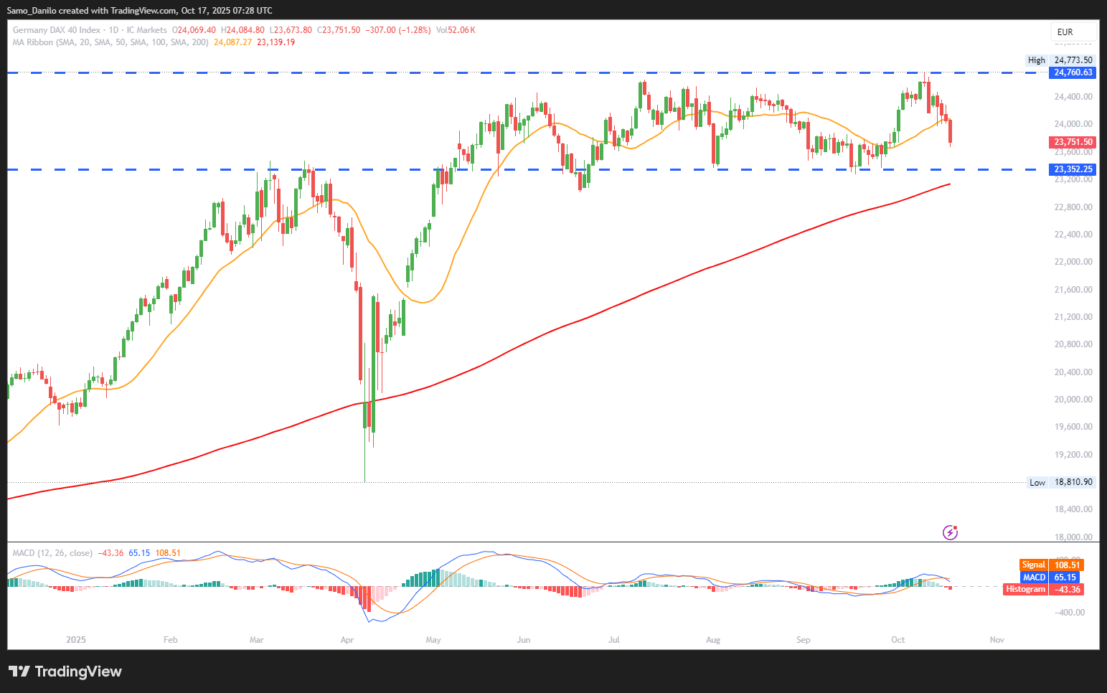The width and height of the screenshot is (1107, 693).
Task: Click the red Histogram -43.36 label
Action: 1043,590
